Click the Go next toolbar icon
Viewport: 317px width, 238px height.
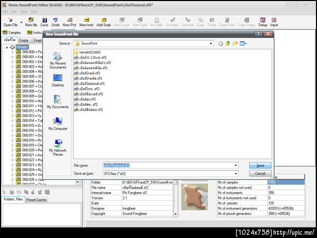pyautogui.click(x=188, y=22)
